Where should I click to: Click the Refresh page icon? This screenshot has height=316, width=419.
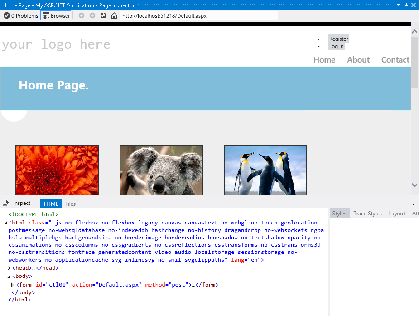coord(103,15)
